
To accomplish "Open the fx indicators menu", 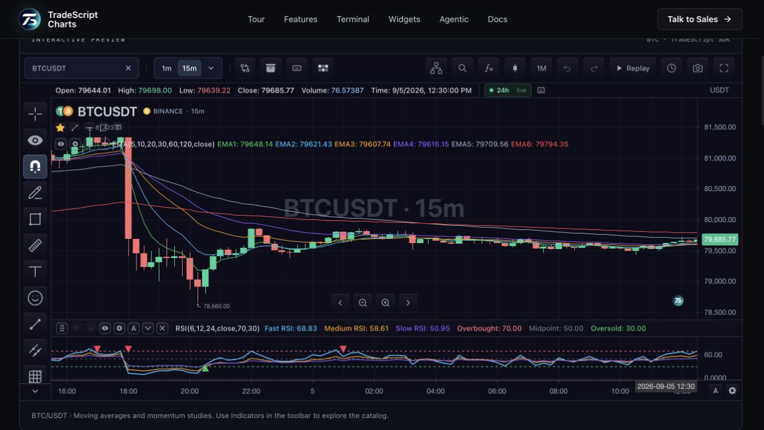I will [489, 68].
